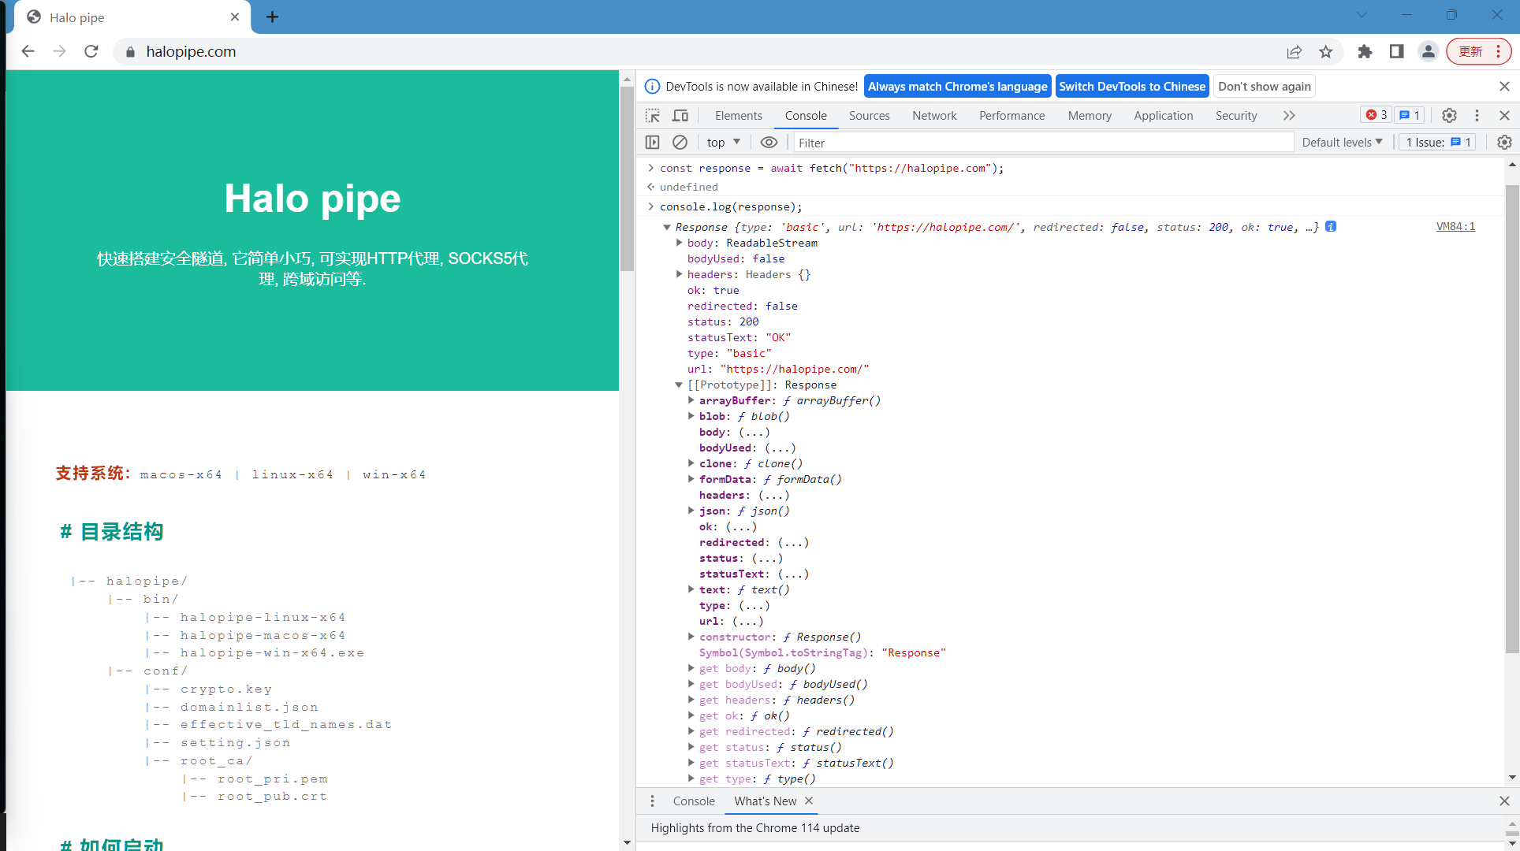
Task: Open the Default levels dropdown
Action: (1342, 142)
